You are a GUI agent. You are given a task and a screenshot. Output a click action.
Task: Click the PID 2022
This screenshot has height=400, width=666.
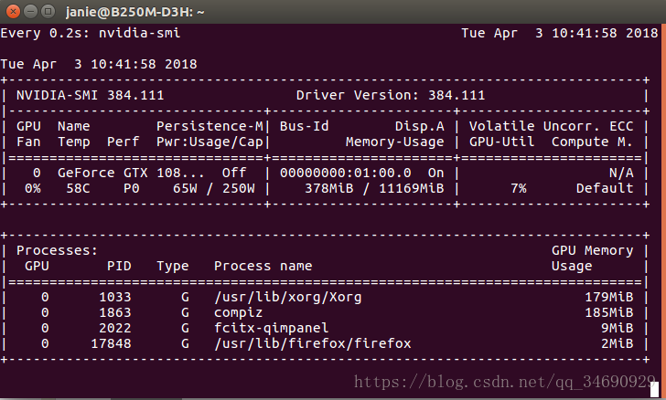[114, 328]
